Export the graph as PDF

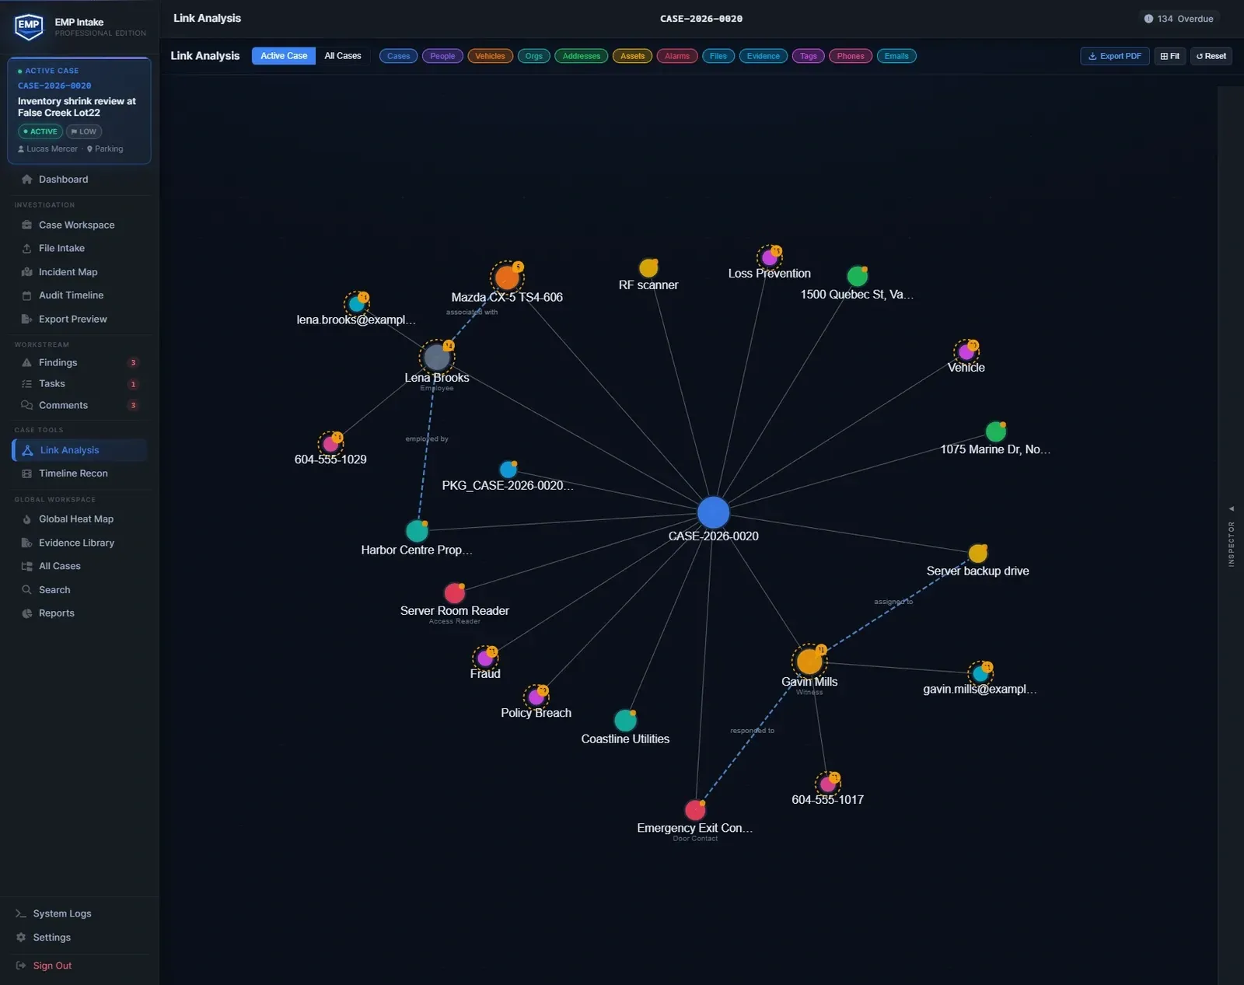pyautogui.click(x=1115, y=56)
